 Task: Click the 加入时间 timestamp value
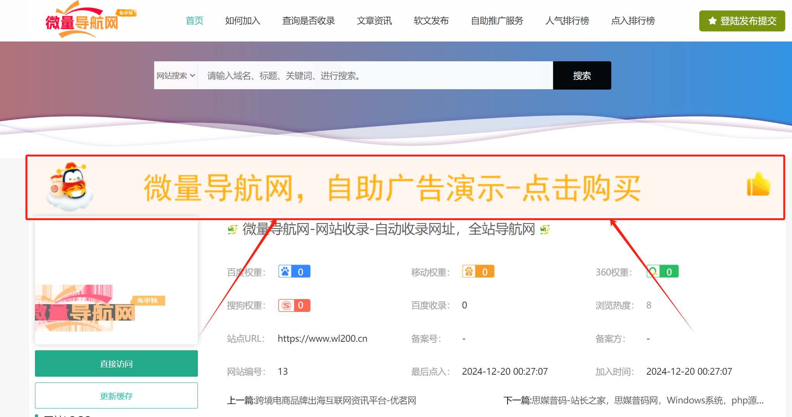tap(689, 372)
